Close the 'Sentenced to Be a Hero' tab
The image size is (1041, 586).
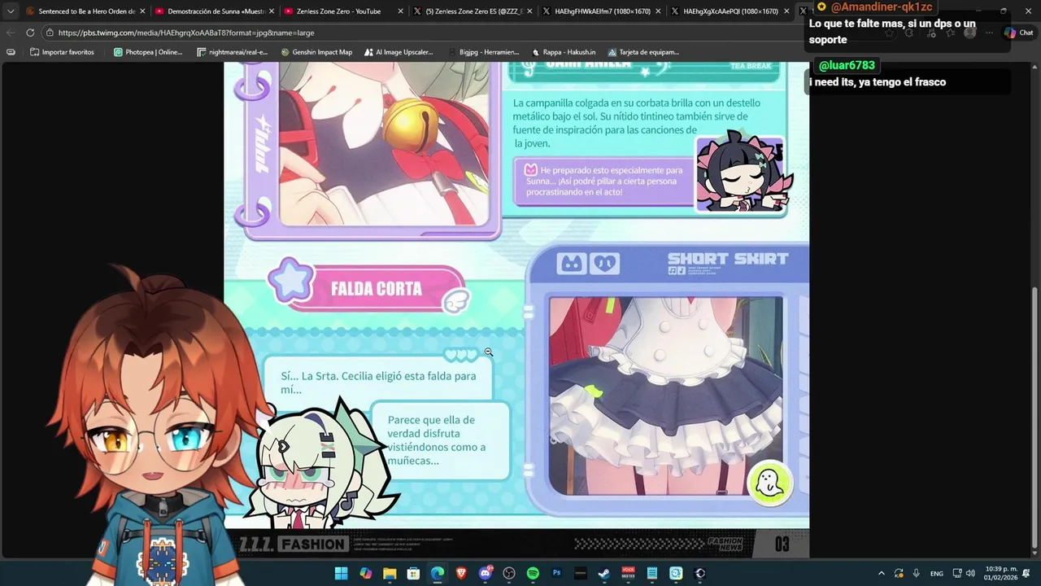point(142,11)
